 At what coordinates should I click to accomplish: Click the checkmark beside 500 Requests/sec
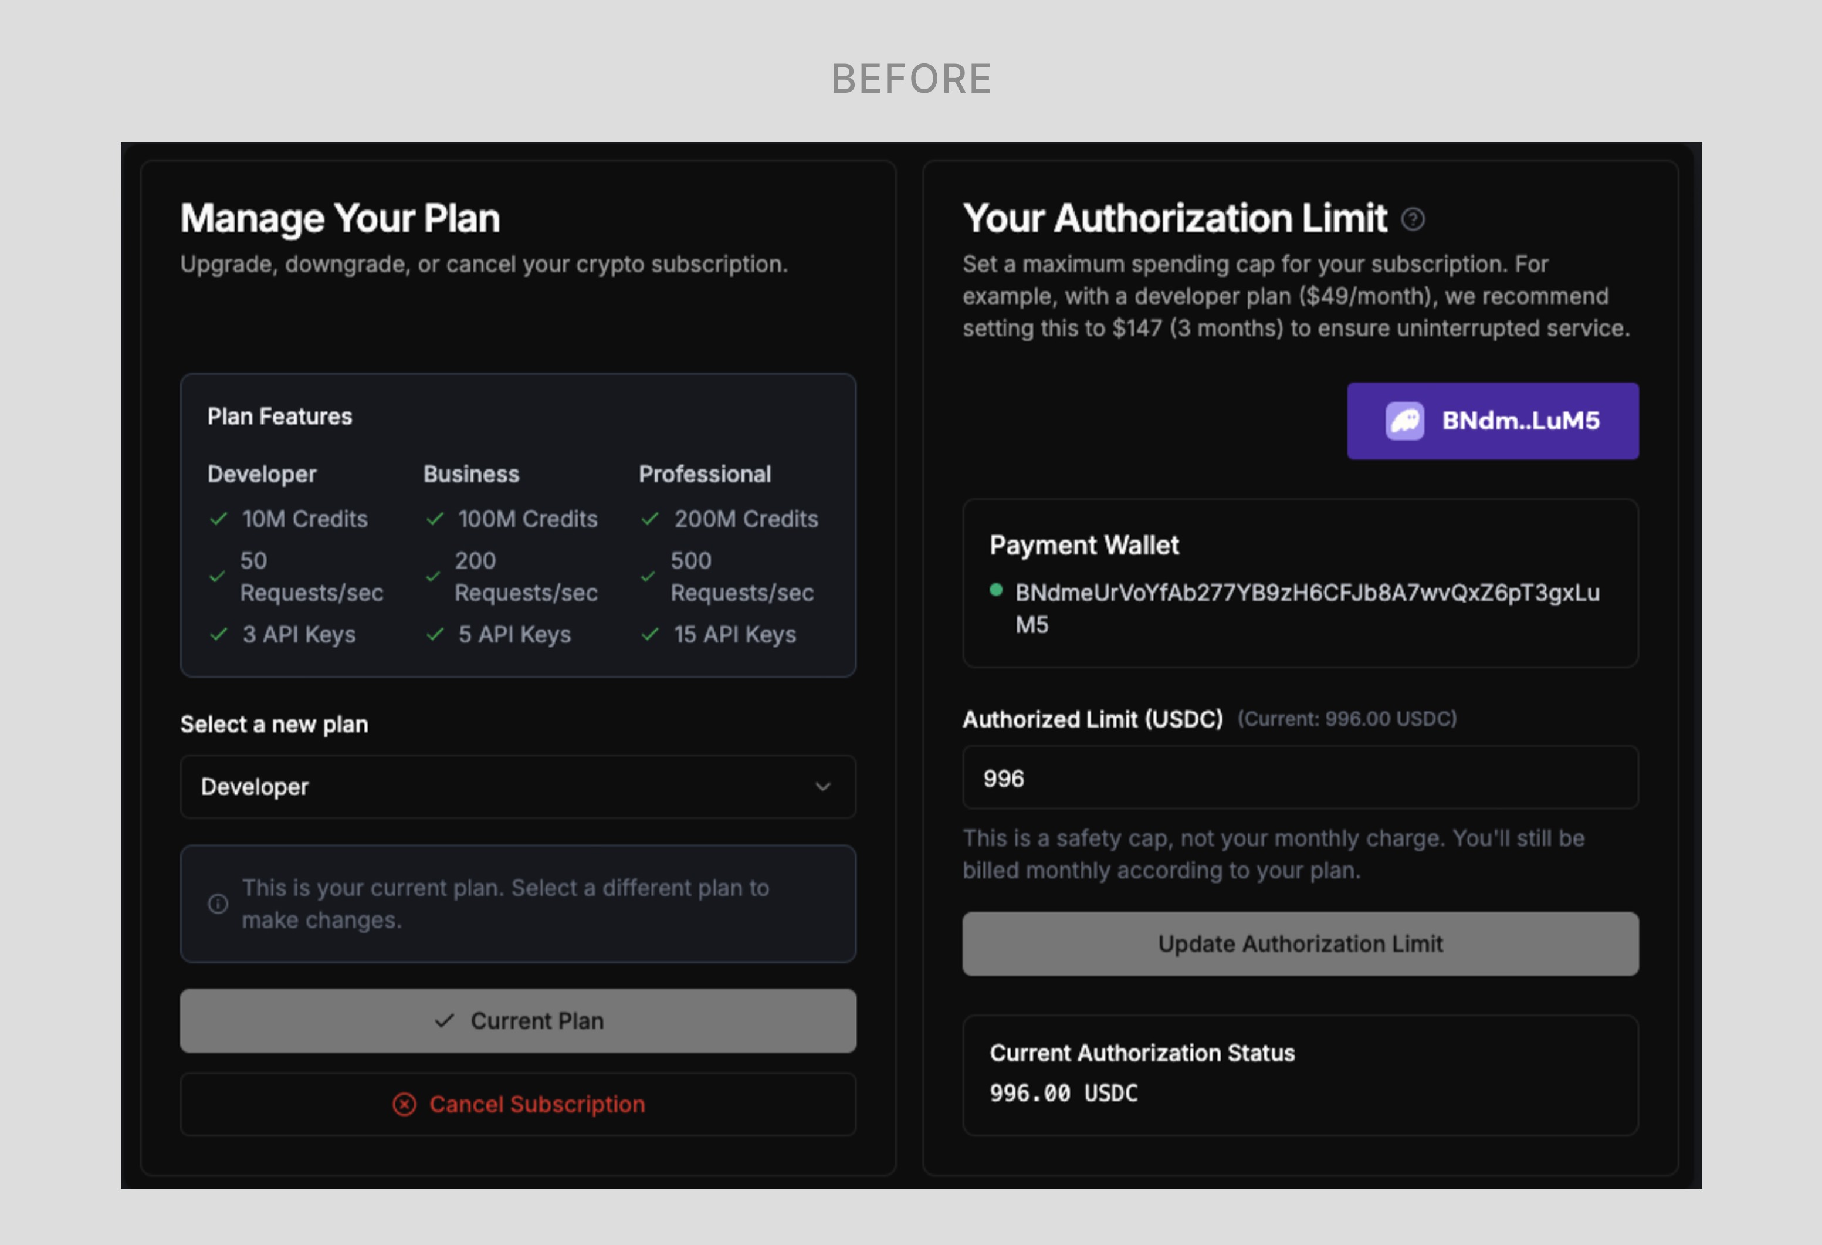click(648, 577)
